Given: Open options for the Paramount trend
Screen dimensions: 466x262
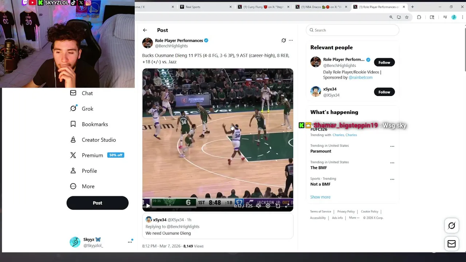Looking at the screenshot, I should pyautogui.click(x=392, y=146).
